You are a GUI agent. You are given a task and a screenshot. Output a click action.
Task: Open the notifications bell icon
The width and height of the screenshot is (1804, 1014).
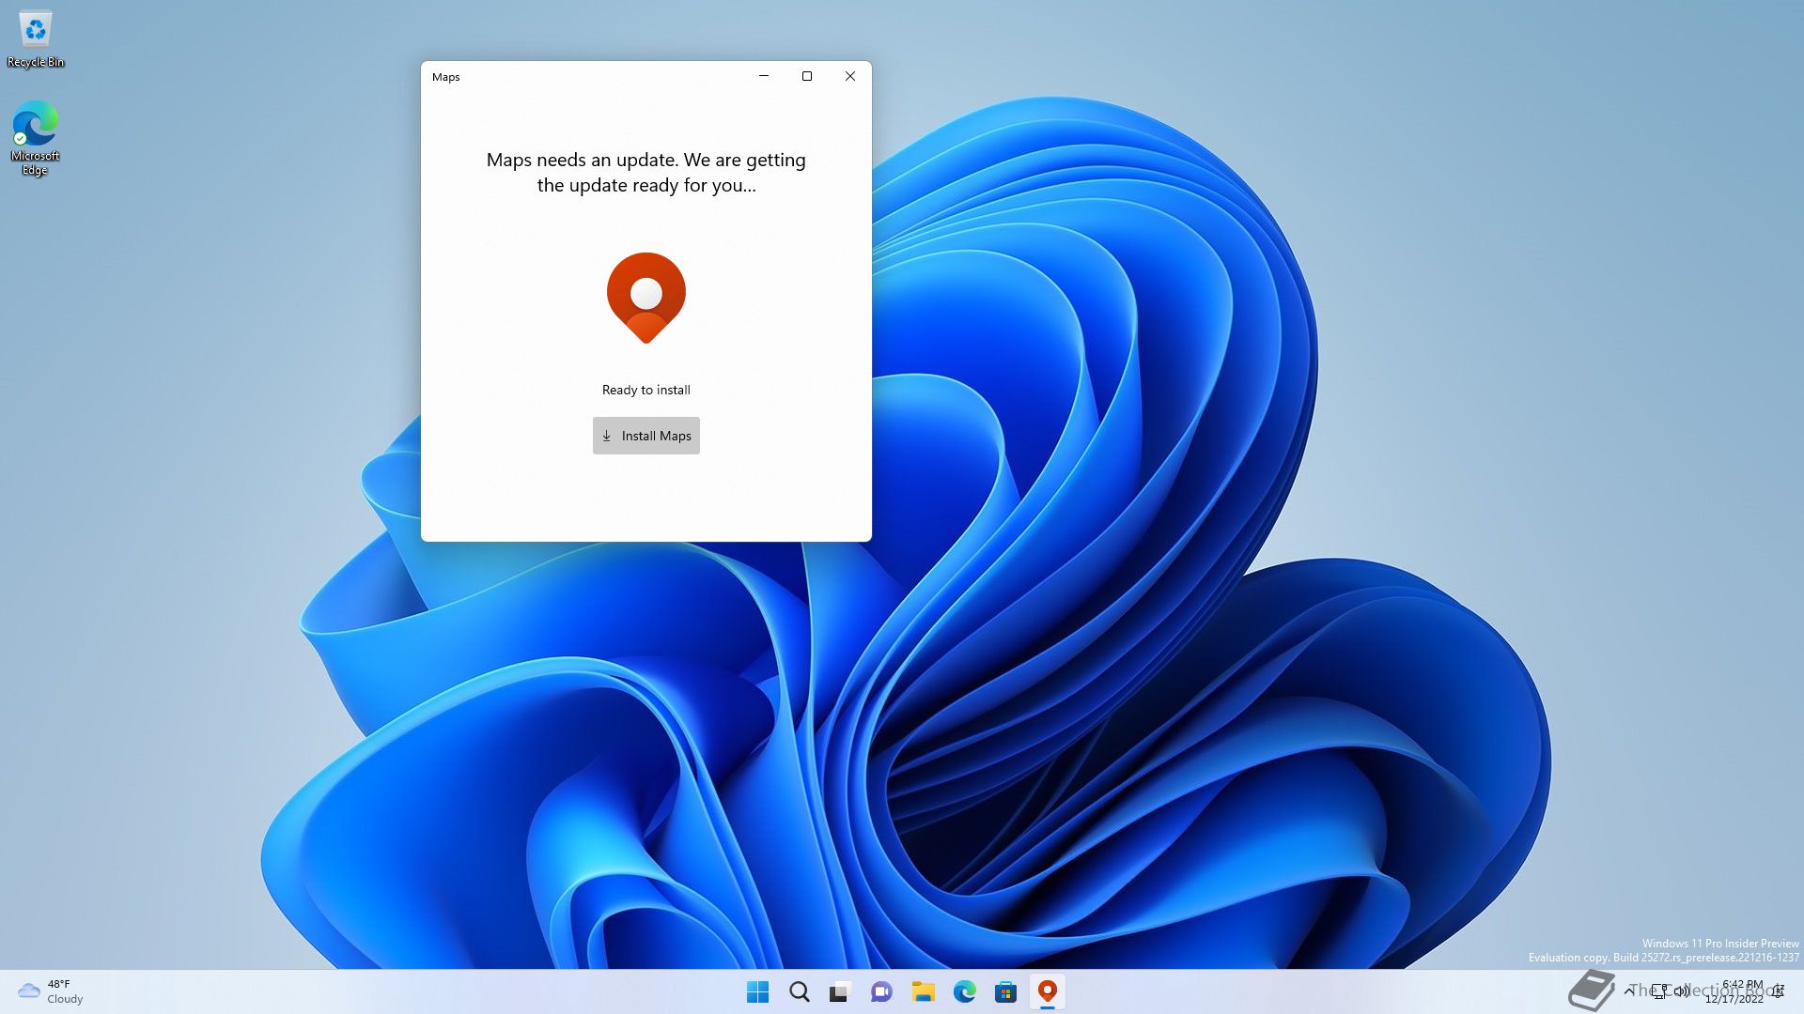tap(1778, 991)
